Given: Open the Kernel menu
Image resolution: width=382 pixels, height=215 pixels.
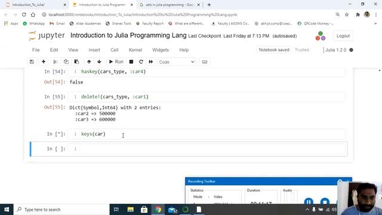Looking at the screenshot, I should [x=135, y=50].
